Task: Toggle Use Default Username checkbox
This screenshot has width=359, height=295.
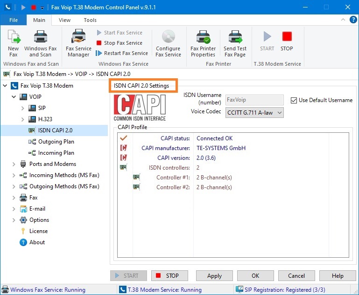Action: coord(294,100)
